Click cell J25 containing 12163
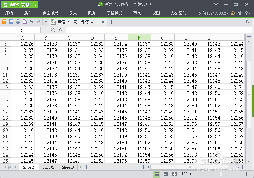Screen dimensions: 254x178 coord(233,161)
